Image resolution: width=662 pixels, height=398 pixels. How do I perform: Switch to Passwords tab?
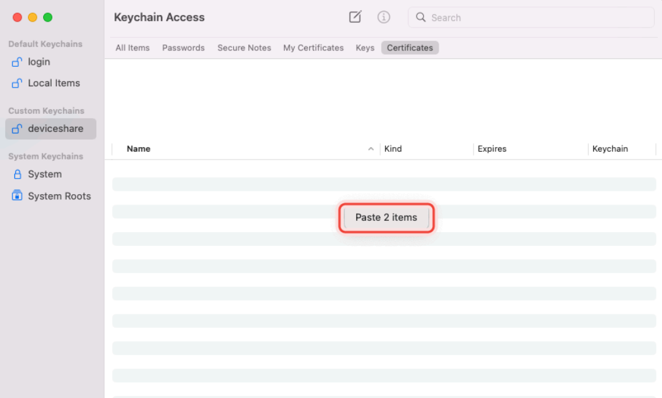(183, 48)
